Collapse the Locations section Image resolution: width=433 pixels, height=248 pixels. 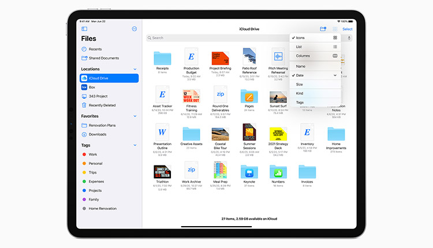[x=135, y=69]
